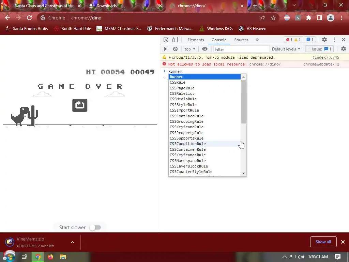349x262 pixels.
Task: Expand VineMemz.zip download options
Action: pos(73,242)
